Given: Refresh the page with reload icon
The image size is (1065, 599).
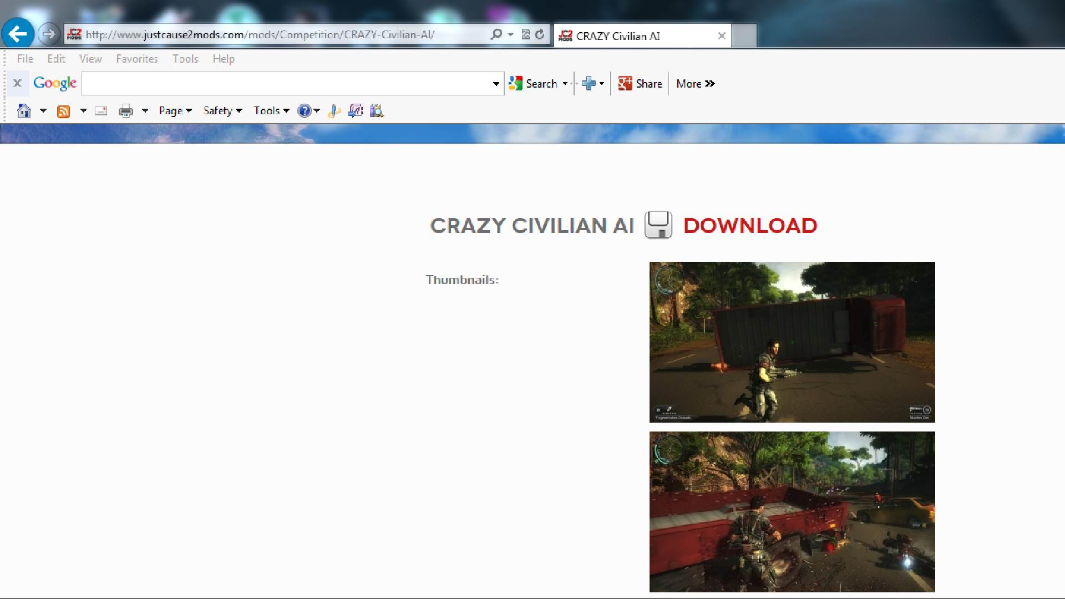Looking at the screenshot, I should (540, 34).
